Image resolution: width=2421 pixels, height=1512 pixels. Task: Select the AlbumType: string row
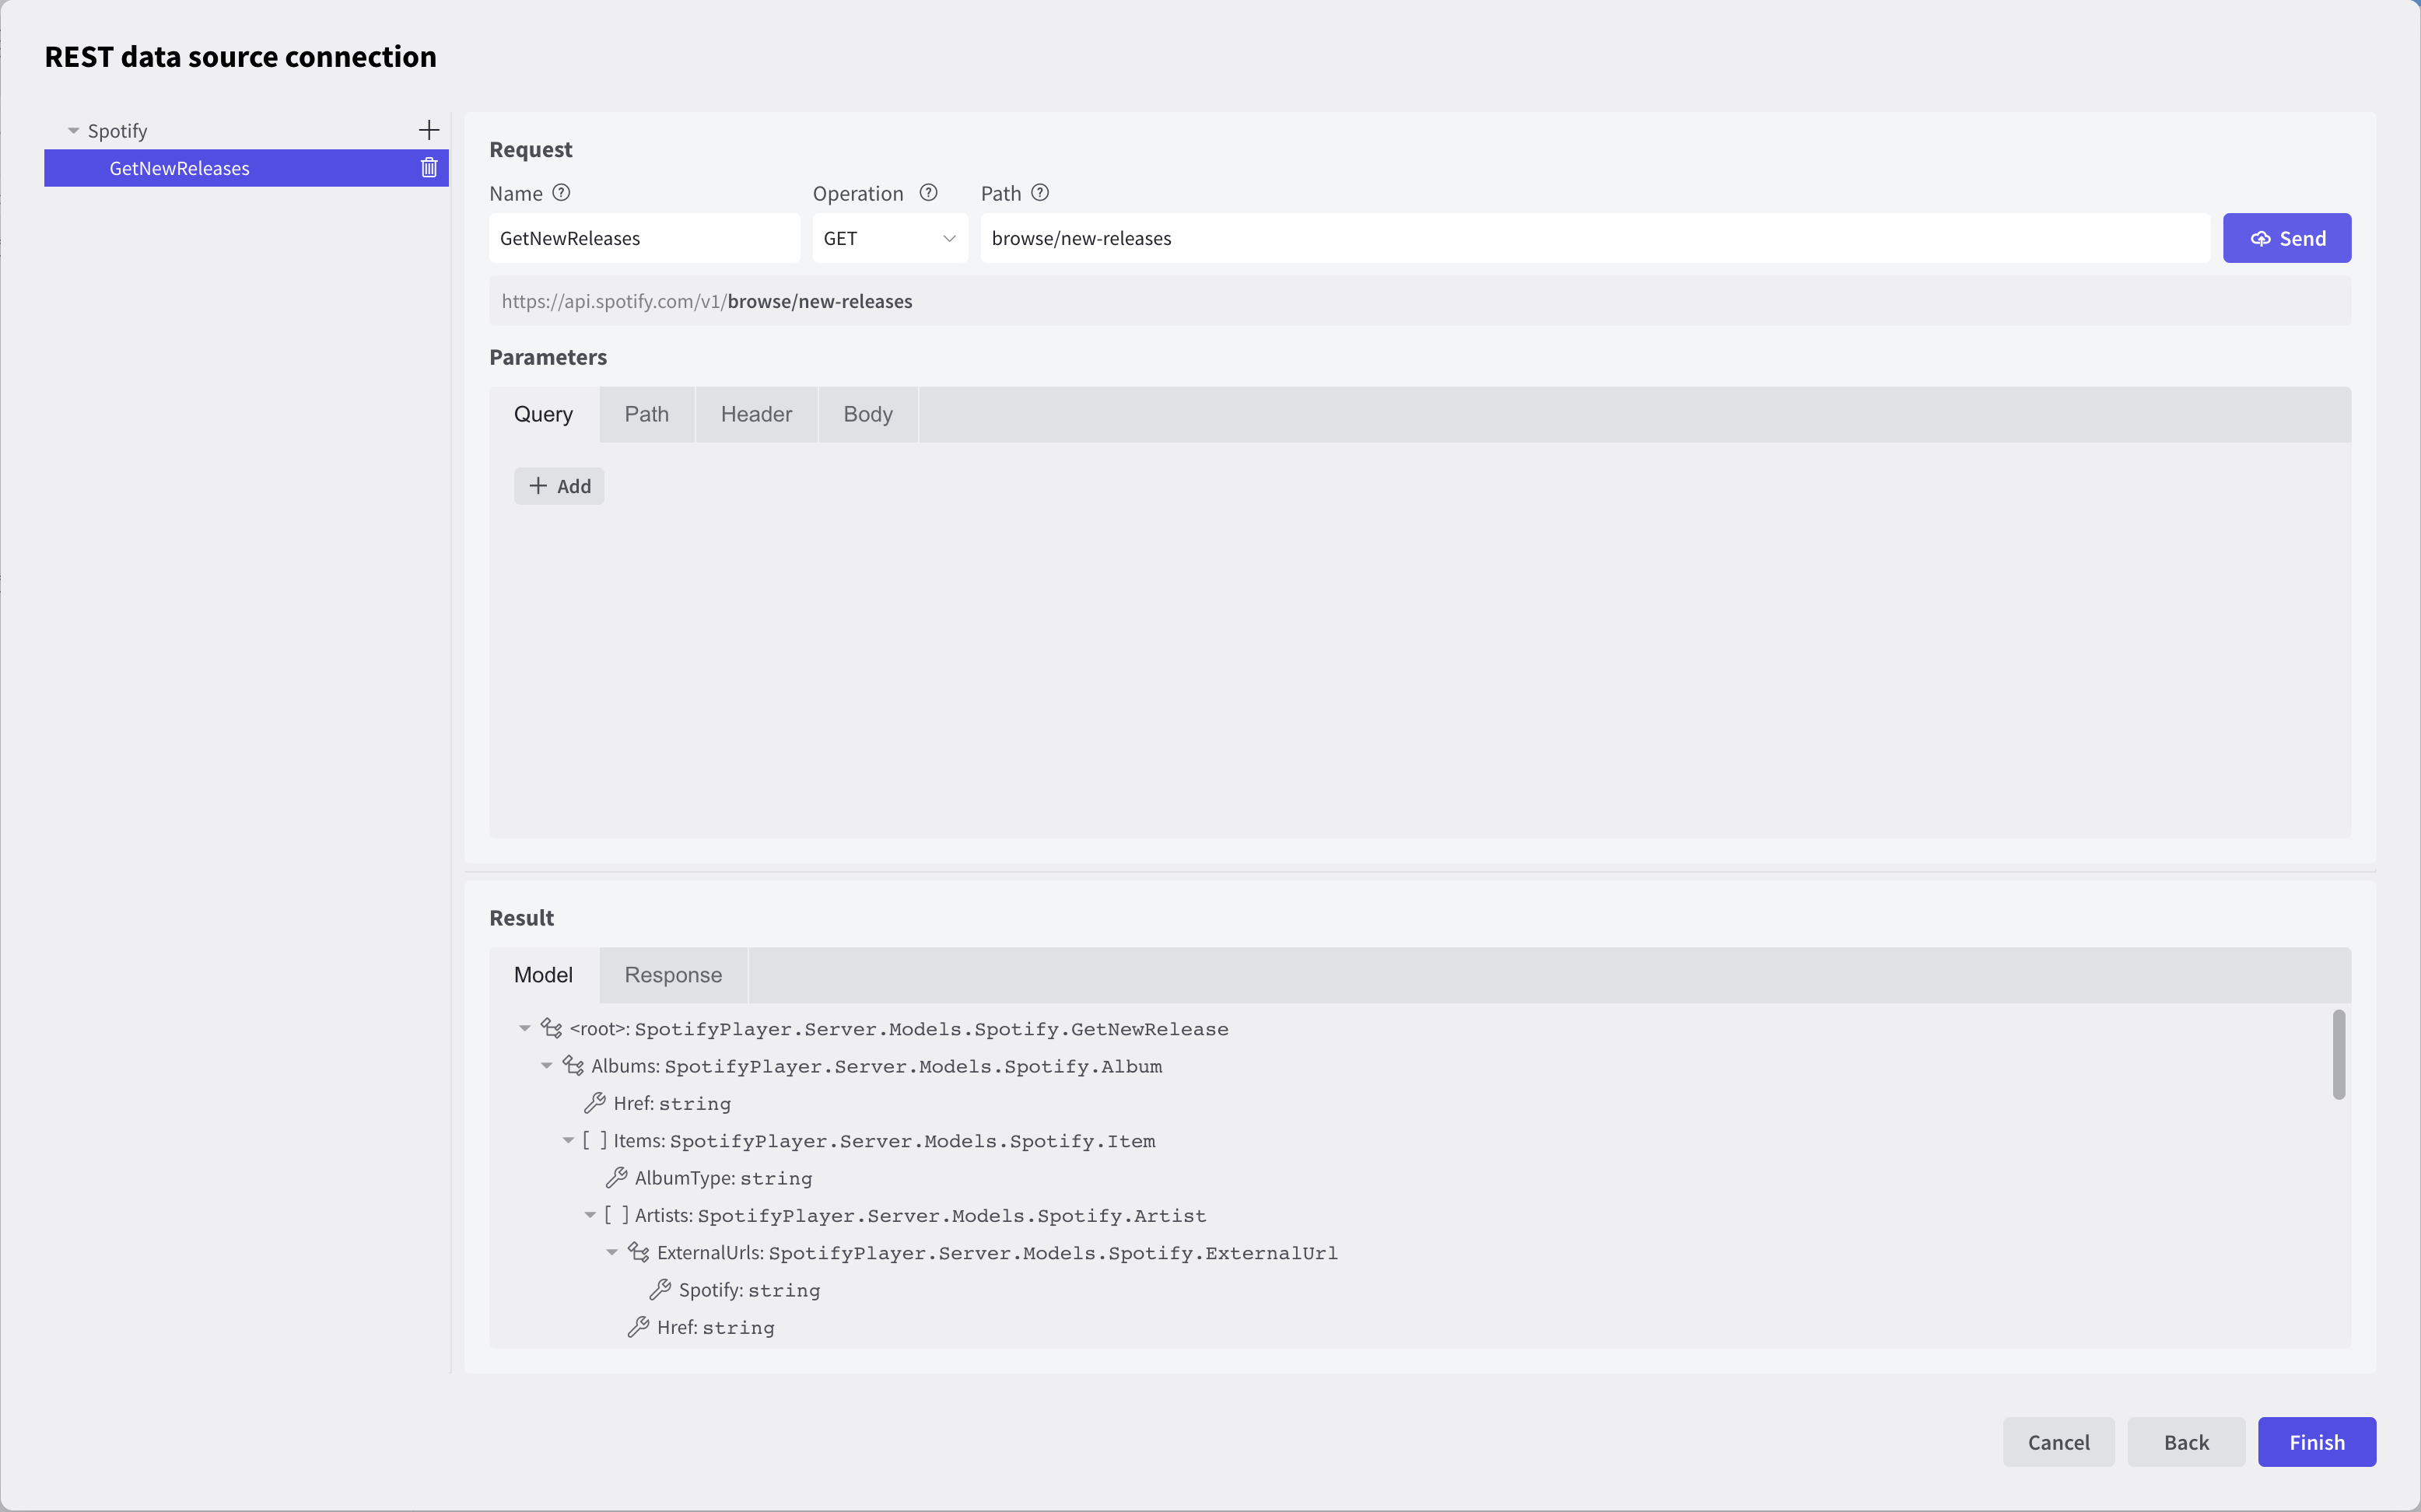723,1178
